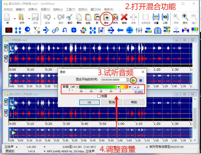Toggle white channel checkbox in 美化后的人声朗诵.mp3 window

tap(6, 100)
